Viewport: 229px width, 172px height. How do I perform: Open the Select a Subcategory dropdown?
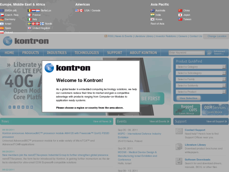click(x=201, y=73)
